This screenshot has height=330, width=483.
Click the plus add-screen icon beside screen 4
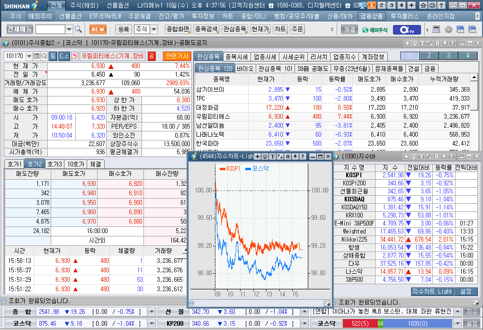pos(411,5)
